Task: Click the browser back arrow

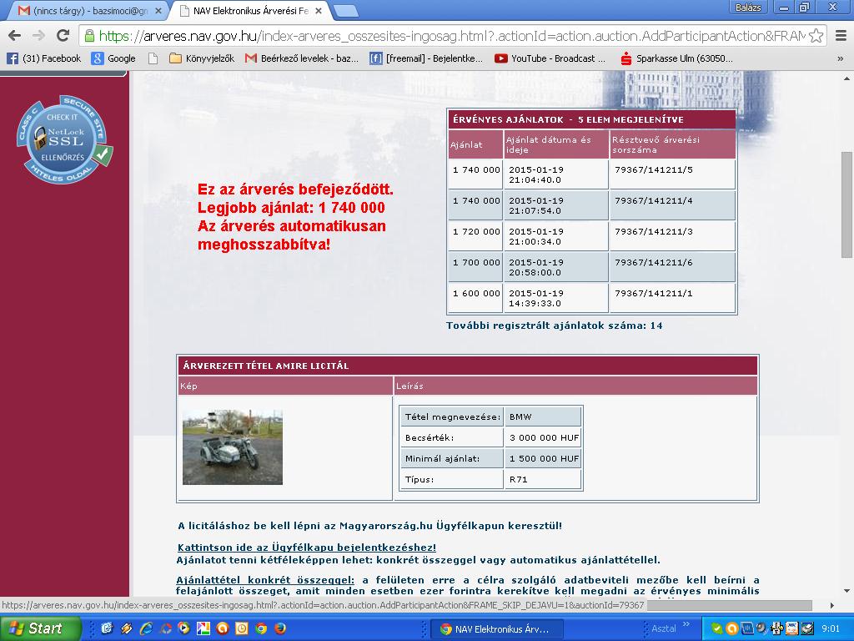Action: click(x=14, y=36)
